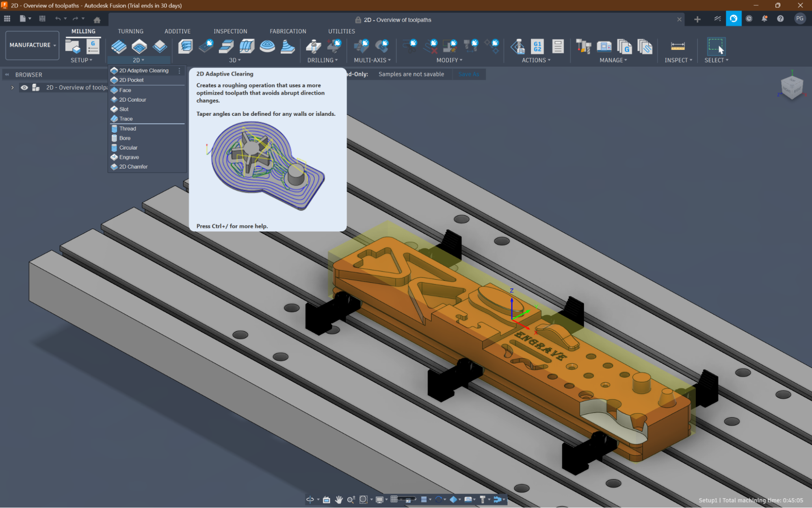Open the Setup folder icon
The height and width of the screenshot is (508, 812).
coord(73,47)
